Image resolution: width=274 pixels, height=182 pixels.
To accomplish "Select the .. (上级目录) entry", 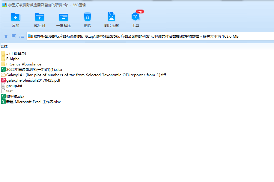I will 16,53.
